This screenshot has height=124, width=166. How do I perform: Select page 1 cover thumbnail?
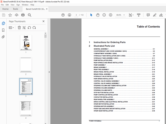26,43
